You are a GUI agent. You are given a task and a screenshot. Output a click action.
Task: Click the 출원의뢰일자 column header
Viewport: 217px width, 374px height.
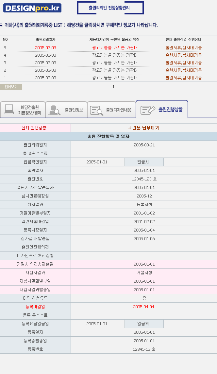45,40
